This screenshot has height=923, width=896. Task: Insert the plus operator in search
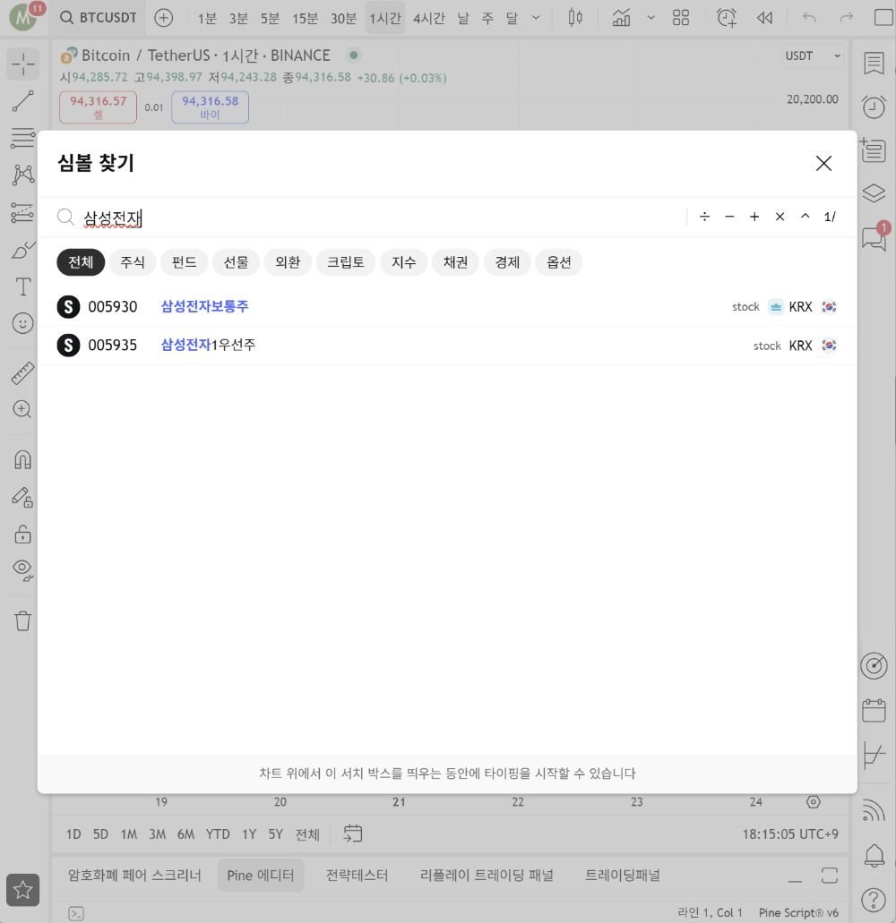click(754, 218)
